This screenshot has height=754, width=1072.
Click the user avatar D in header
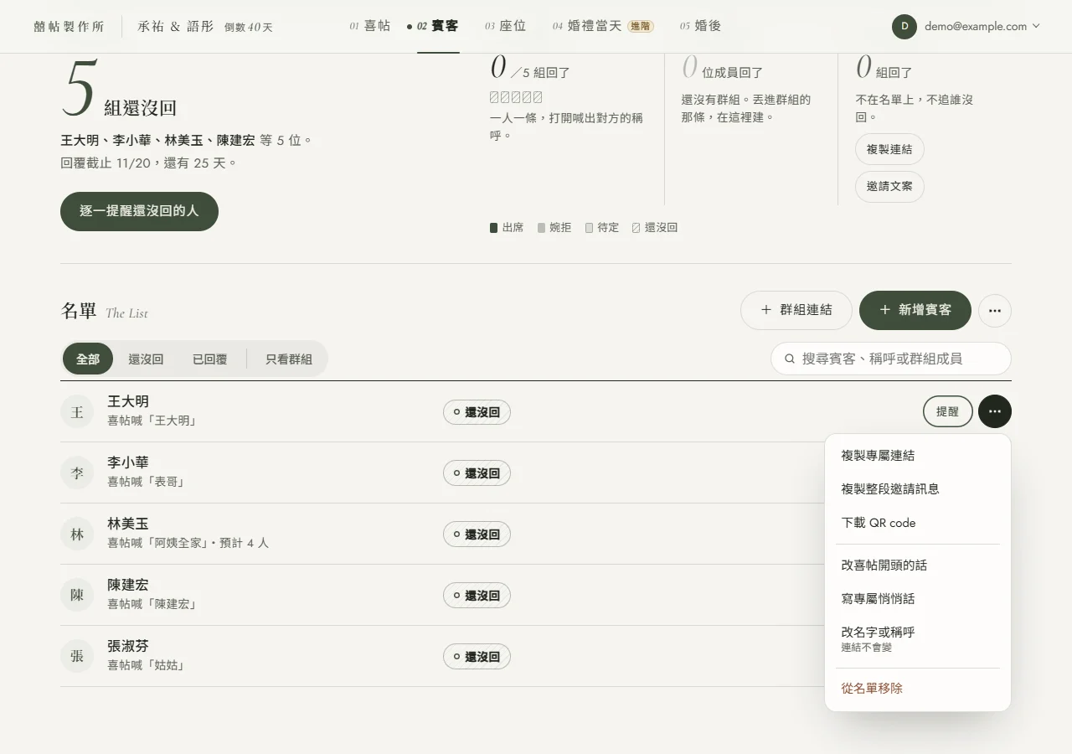(x=904, y=26)
